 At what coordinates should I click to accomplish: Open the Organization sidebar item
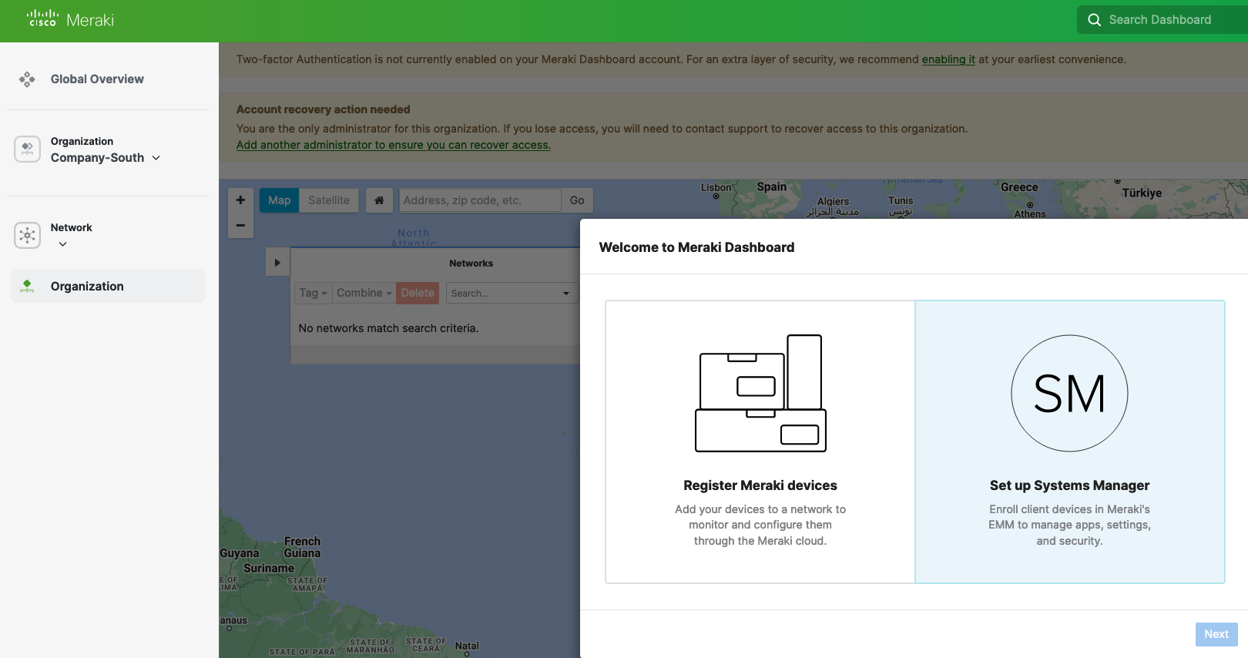click(x=108, y=287)
